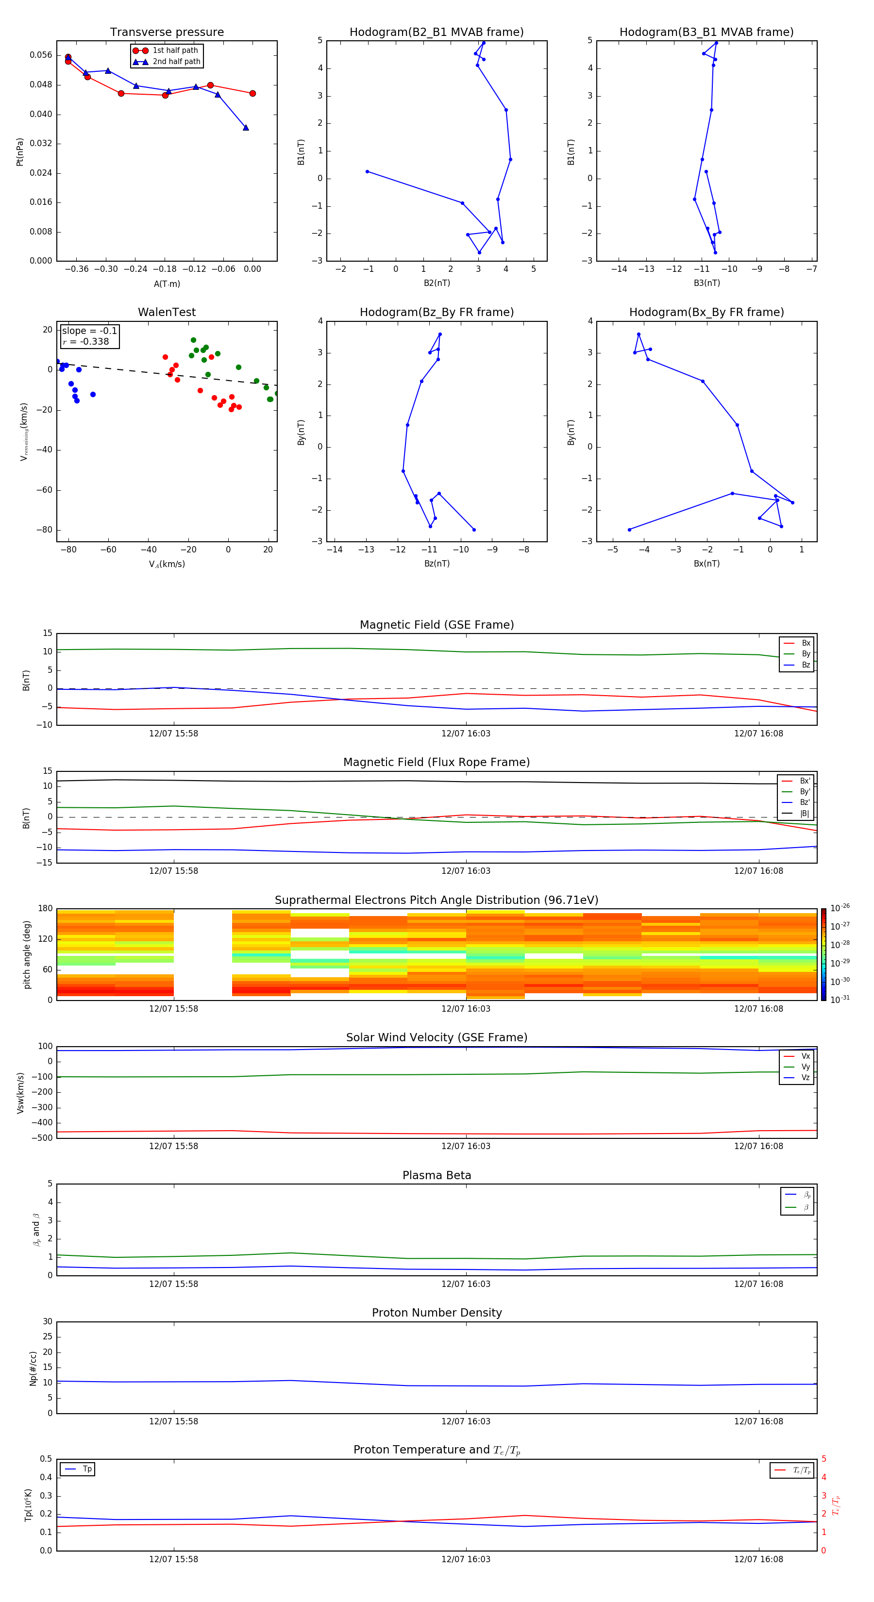The height and width of the screenshot is (1602, 874).
Task: Select "Bz" in the GSE magnetic field legend
Action: coord(797,666)
